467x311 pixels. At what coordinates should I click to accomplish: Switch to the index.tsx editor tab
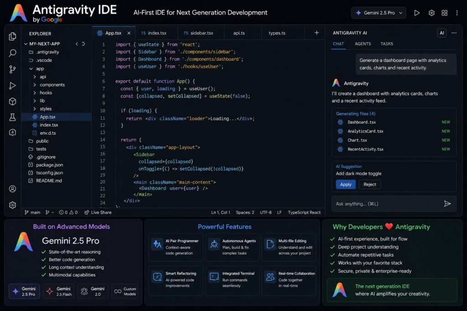coord(157,33)
